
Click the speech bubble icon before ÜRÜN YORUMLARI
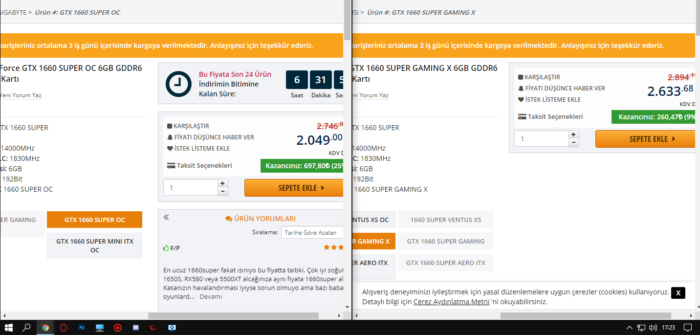(x=229, y=219)
